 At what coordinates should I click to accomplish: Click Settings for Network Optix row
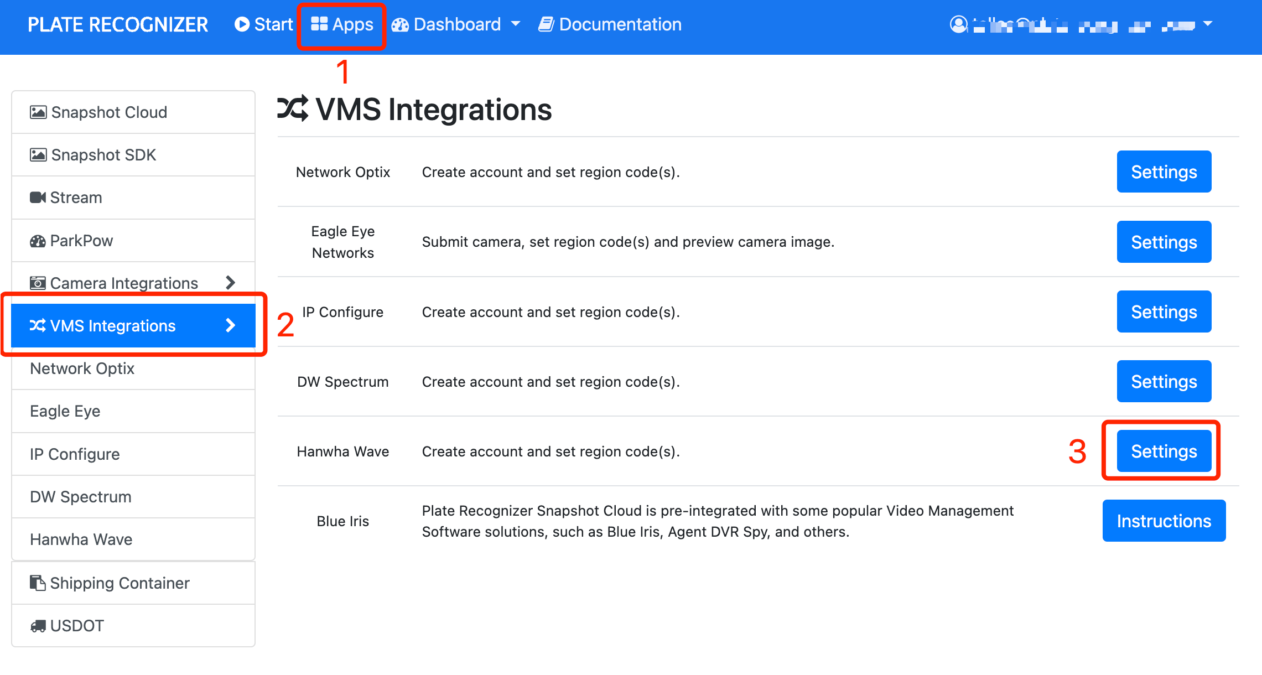point(1164,172)
